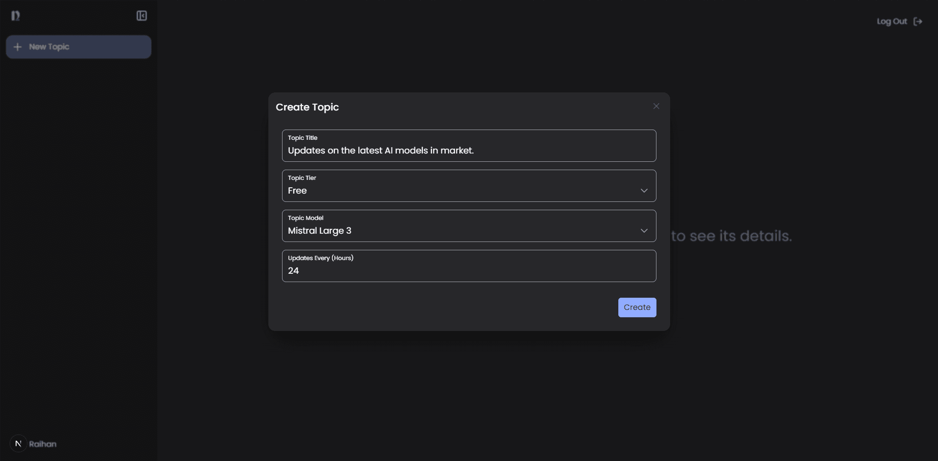This screenshot has width=938, height=461.
Task: Click the logout arrow icon
Action: [x=917, y=22]
